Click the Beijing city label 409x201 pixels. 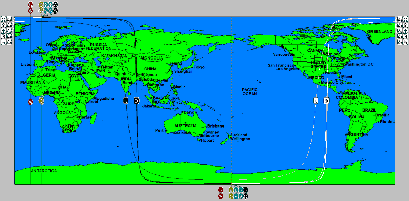coord(175,63)
